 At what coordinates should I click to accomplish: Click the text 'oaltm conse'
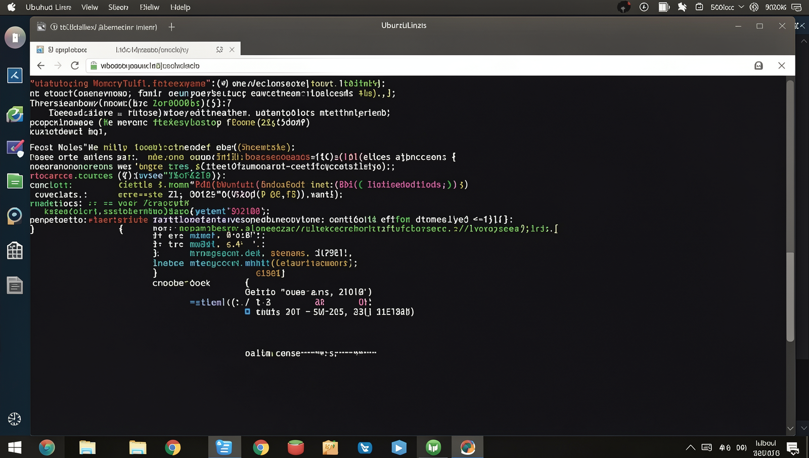(273, 353)
